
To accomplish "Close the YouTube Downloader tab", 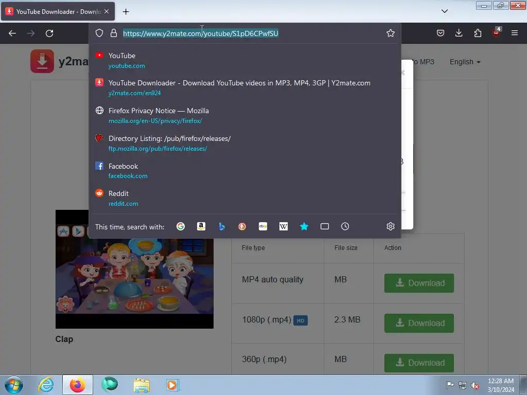I will coord(107,11).
